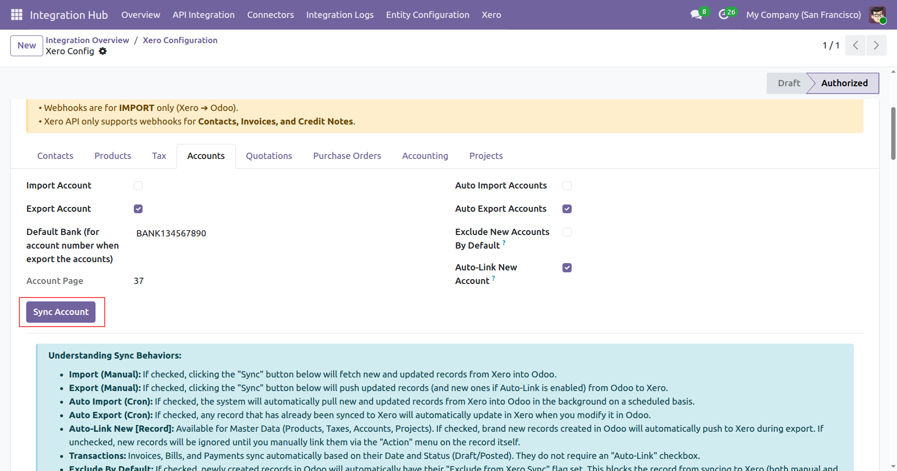
Task: Go to the next record arrow
Action: click(x=876, y=45)
